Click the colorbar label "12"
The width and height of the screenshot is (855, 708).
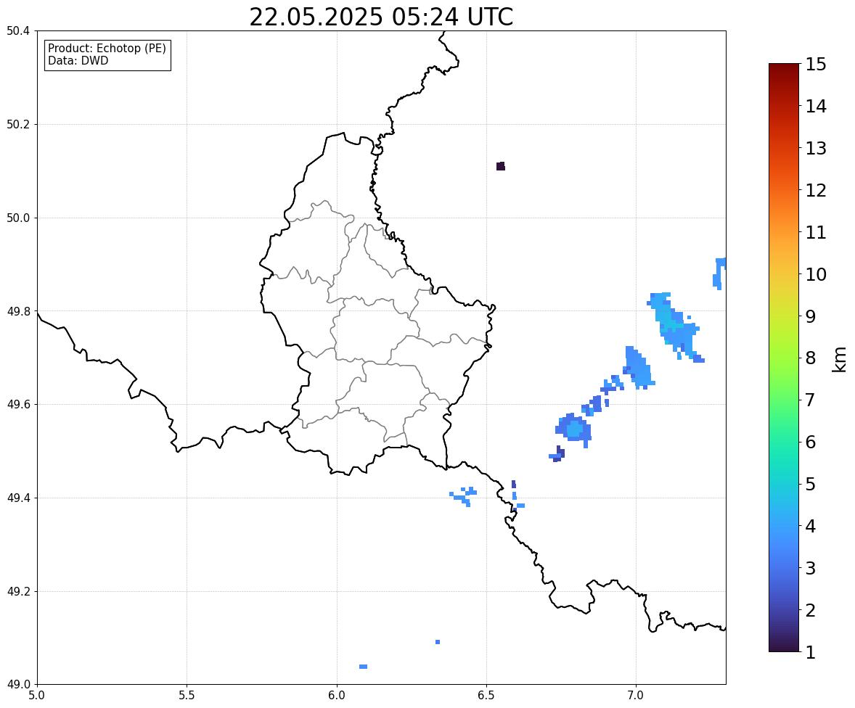816,190
